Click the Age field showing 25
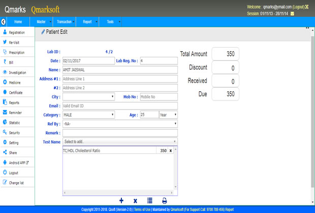This screenshot has width=315, height=213. (149, 115)
